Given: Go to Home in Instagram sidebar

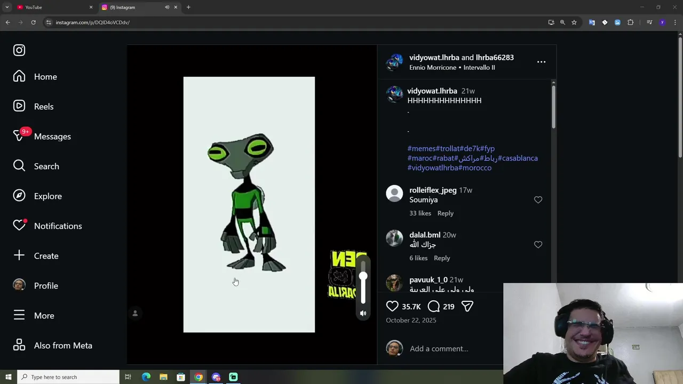Looking at the screenshot, I should 35,77.
